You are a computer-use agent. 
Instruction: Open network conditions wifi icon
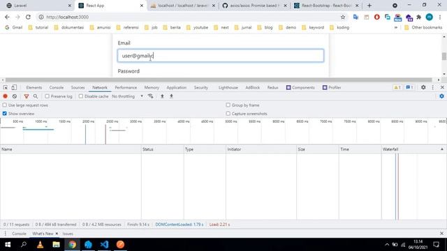[151, 96]
